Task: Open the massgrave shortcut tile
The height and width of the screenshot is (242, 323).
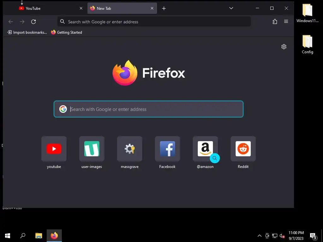Action: pyautogui.click(x=130, y=149)
